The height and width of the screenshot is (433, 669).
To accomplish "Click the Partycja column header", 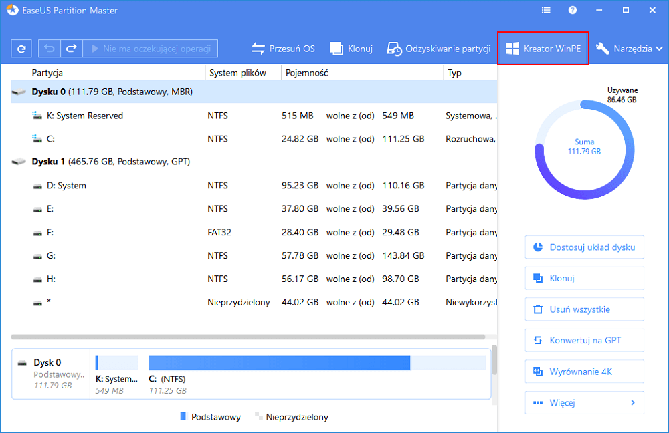I will tap(47, 73).
